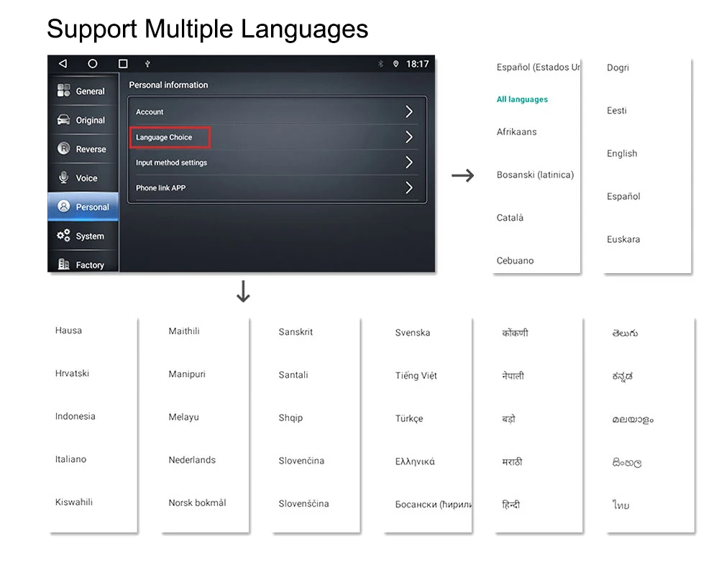The image size is (719, 562).
Task: Click the Factory building icon
Action: (64, 264)
